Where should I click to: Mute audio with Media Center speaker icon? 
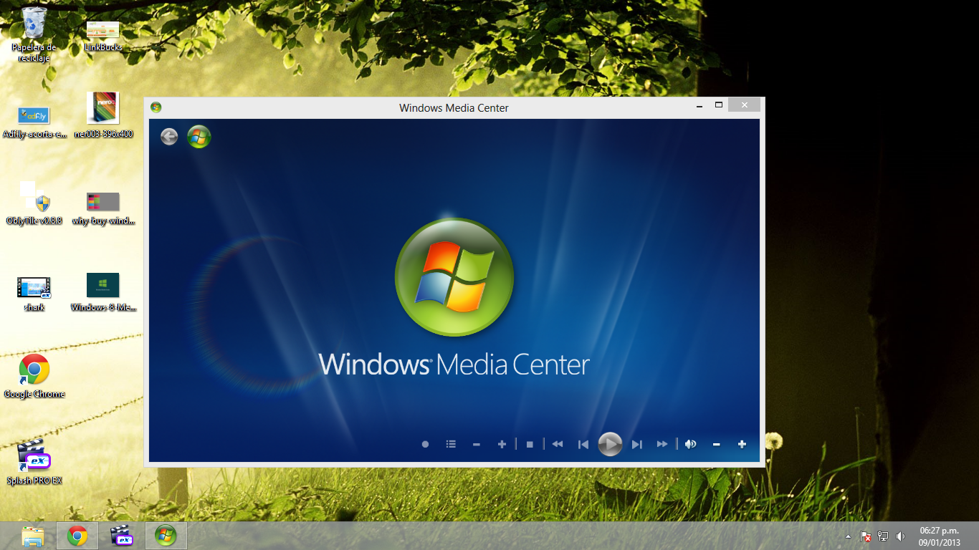coord(690,444)
